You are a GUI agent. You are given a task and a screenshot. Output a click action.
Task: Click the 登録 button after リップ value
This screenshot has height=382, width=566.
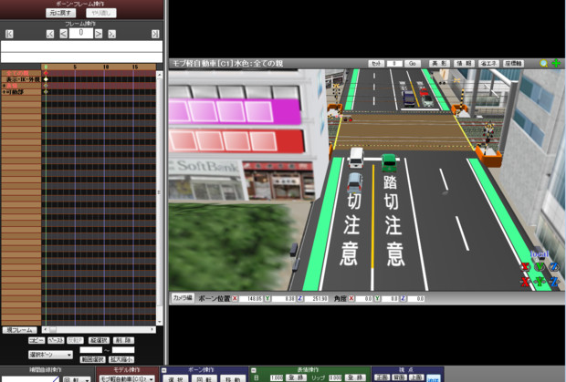coord(355,377)
